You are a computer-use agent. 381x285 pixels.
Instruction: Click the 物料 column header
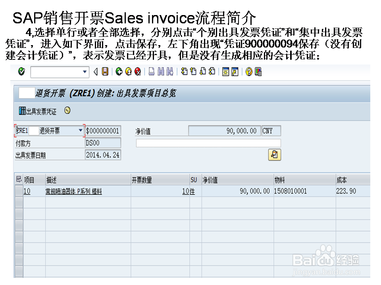click(x=305, y=180)
